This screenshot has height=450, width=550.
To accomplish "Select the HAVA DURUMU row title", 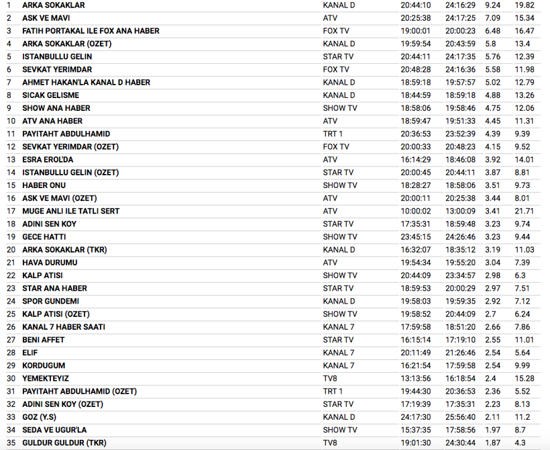I will (x=50, y=263).
